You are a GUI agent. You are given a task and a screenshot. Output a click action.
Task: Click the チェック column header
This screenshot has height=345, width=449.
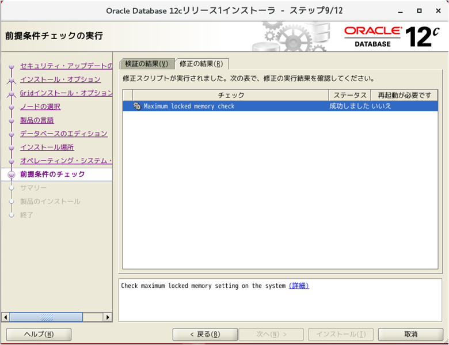point(230,95)
